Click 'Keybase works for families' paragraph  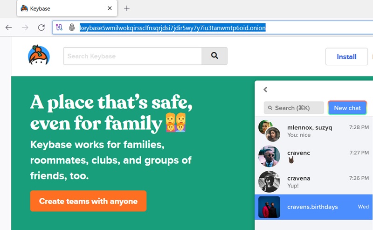(x=111, y=160)
